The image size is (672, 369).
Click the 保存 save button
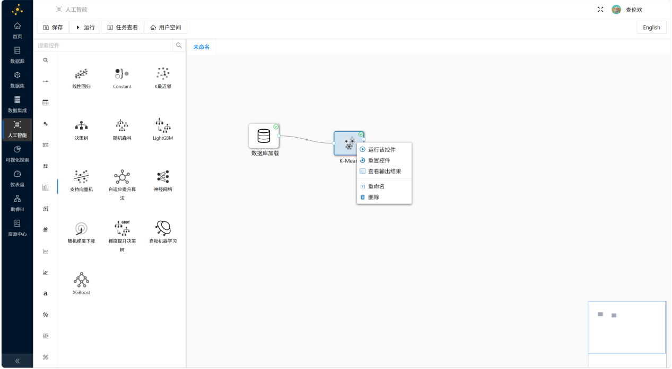[53, 27]
